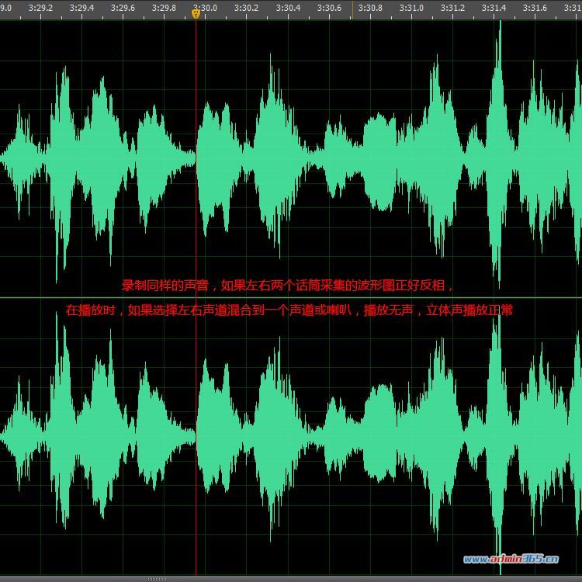The width and height of the screenshot is (582, 582).
Task: Click the 3:29.6 mark on the time ruler
Action: pyautogui.click(x=123, y=8)
